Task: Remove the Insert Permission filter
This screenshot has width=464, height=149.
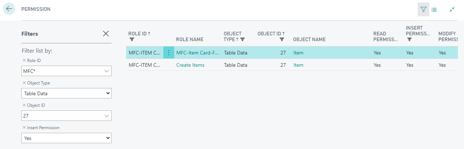Action: coord(24,128)
